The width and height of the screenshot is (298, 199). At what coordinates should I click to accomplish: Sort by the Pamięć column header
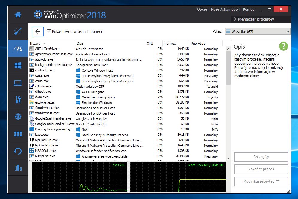click(x=176, y=43)
